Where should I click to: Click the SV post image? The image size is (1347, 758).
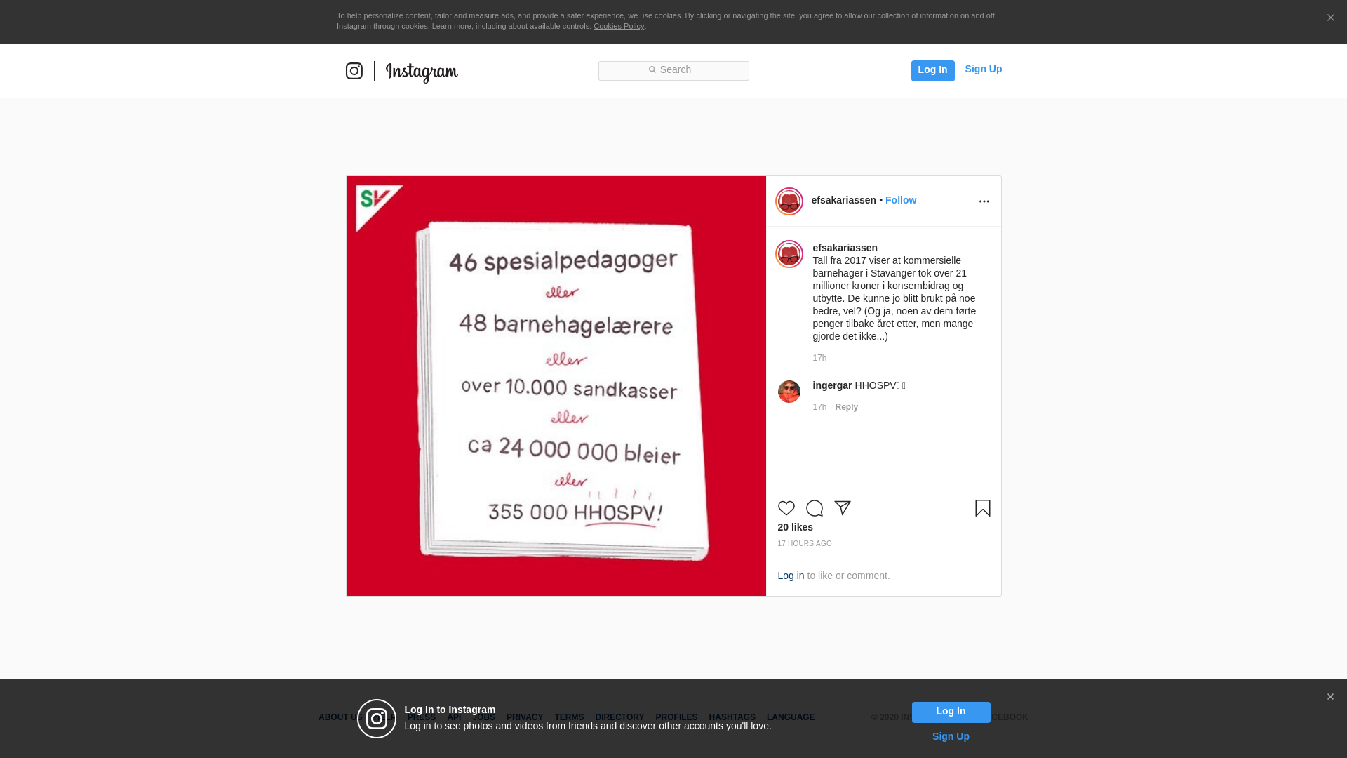(556, 386)
